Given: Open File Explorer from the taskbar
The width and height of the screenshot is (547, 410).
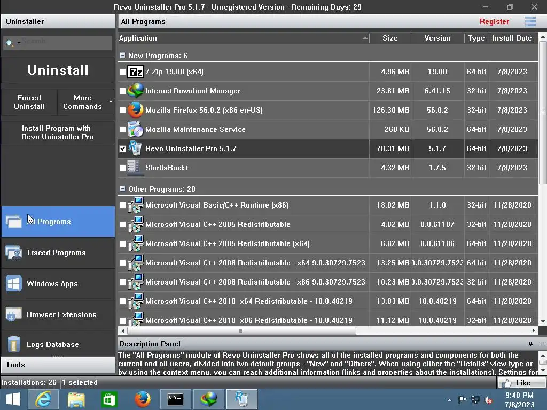Looking at the screenshot, I should click(x=76, y=399).
